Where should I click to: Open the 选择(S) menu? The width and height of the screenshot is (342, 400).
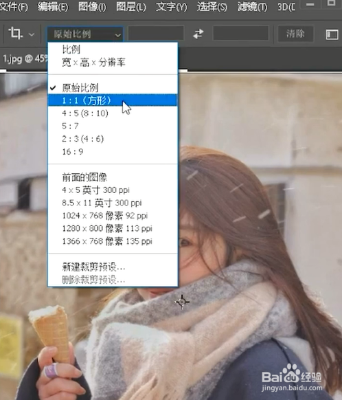pos(212,7)
